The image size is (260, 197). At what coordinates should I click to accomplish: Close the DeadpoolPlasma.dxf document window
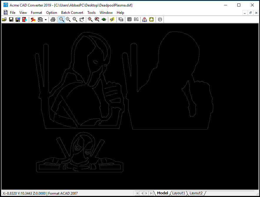pos(256,13)
